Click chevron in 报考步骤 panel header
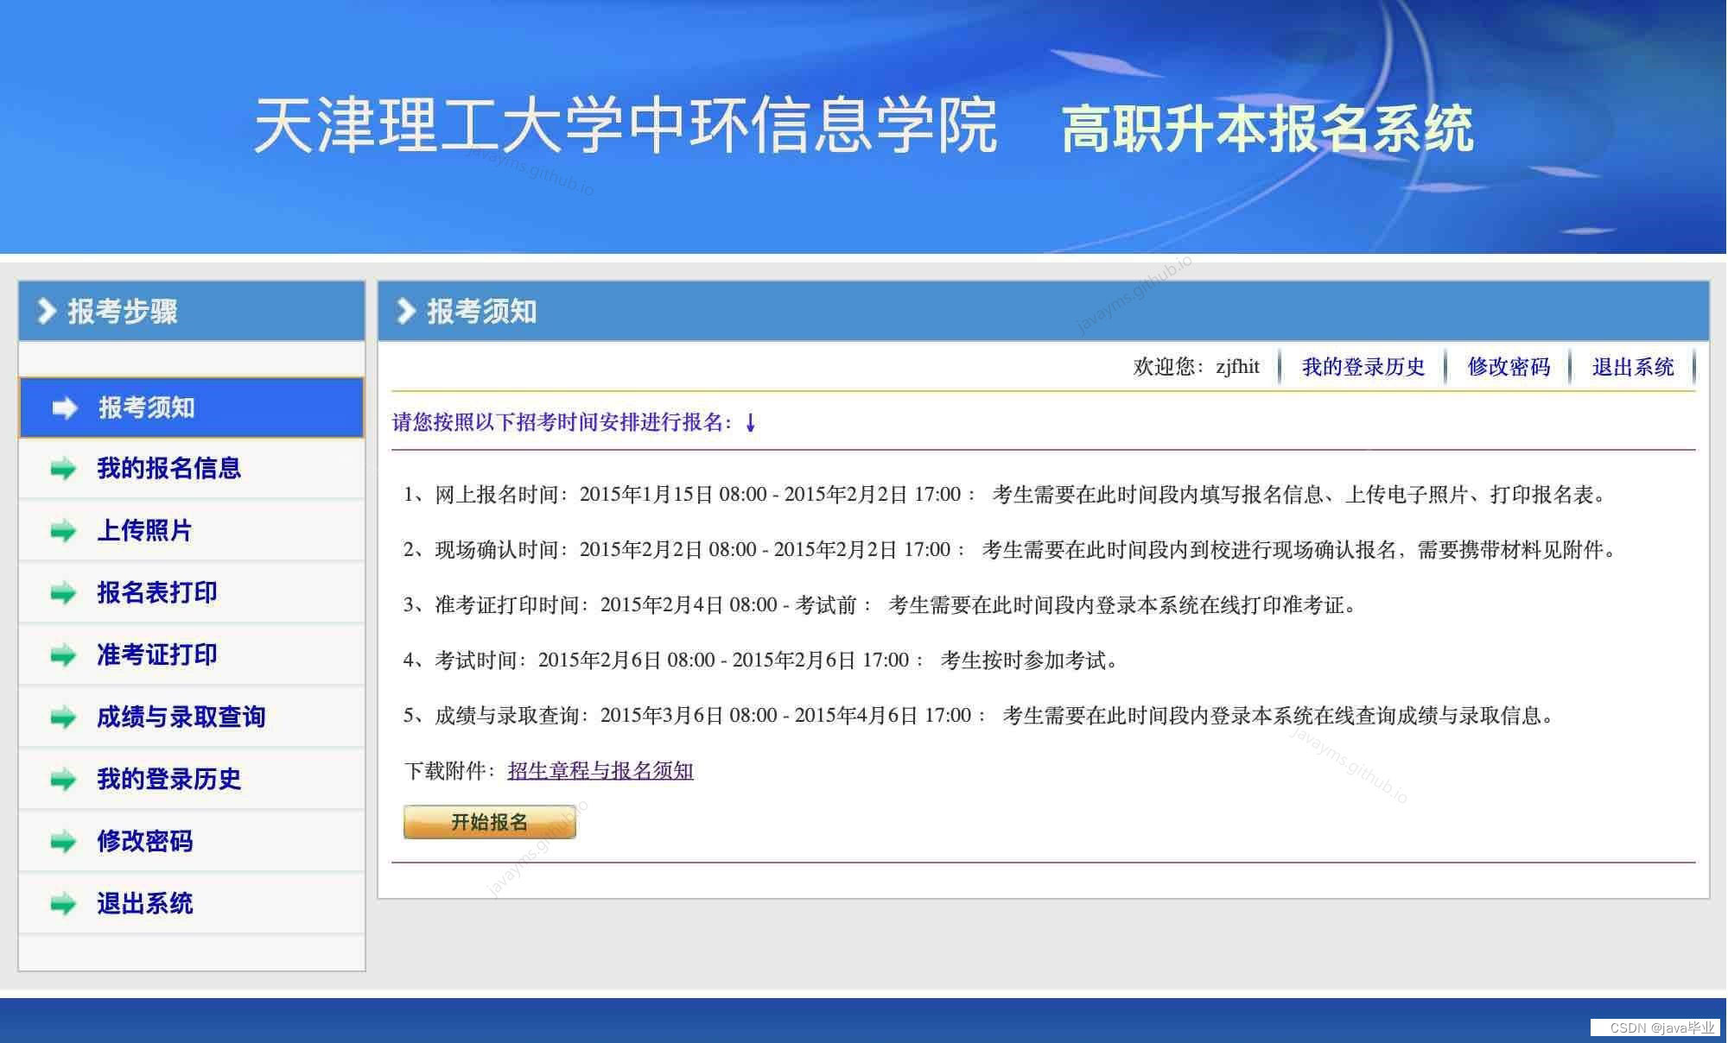Image resolution: width=1728 pixels, height=1043 pixels. tap(47, 311)
